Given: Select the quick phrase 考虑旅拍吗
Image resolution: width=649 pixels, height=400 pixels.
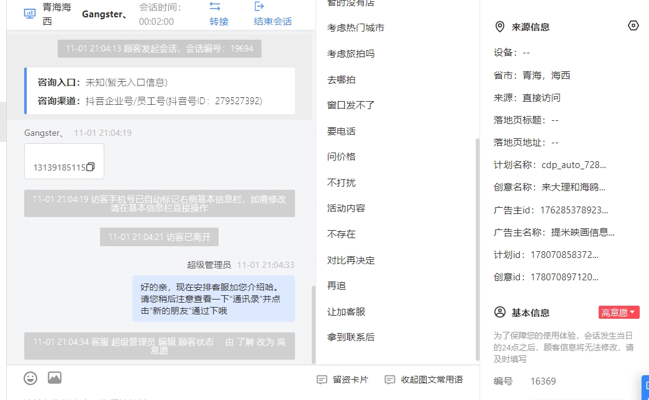Looking at the screenshot, I should pyautogui.click(x=350, y=54).
